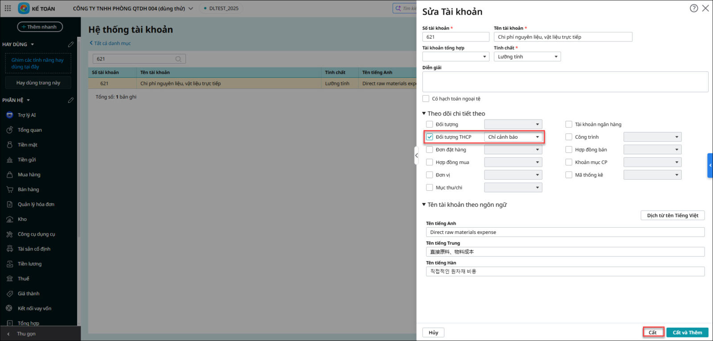Screen dimensions: 713x341
Task: Click the Kho warehouse icon
Action: pos(10,219)
